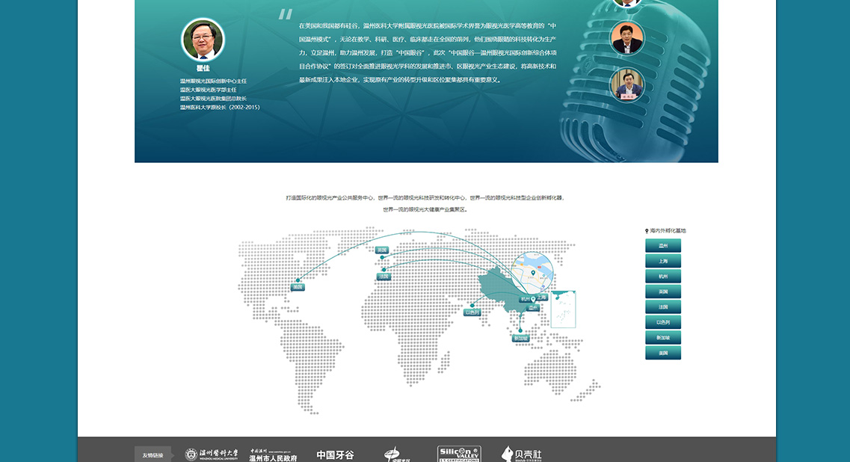Select 上海 in the incubation base list
The width and height of the screenshot is (850, 462).
click(x=663, y=261)
